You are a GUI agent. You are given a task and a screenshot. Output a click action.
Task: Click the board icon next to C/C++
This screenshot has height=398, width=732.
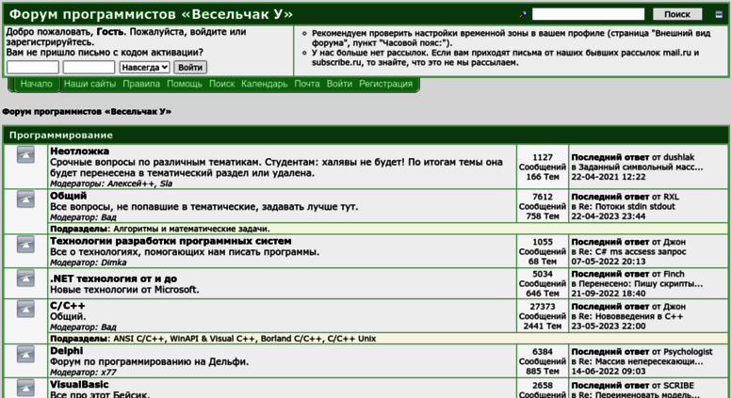(x=25, y=309)
